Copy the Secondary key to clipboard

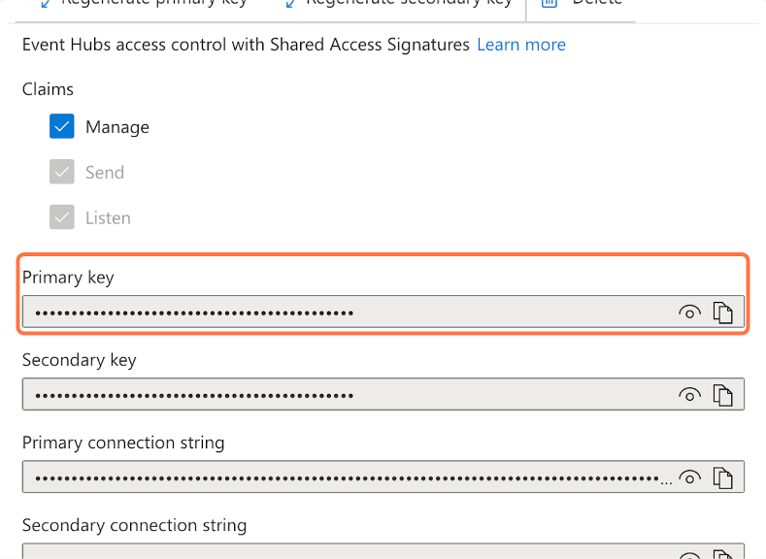point(722,395)
